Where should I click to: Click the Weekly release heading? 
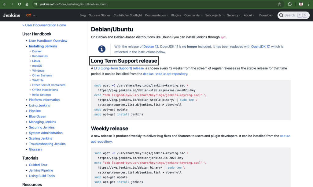pos(110,129)
